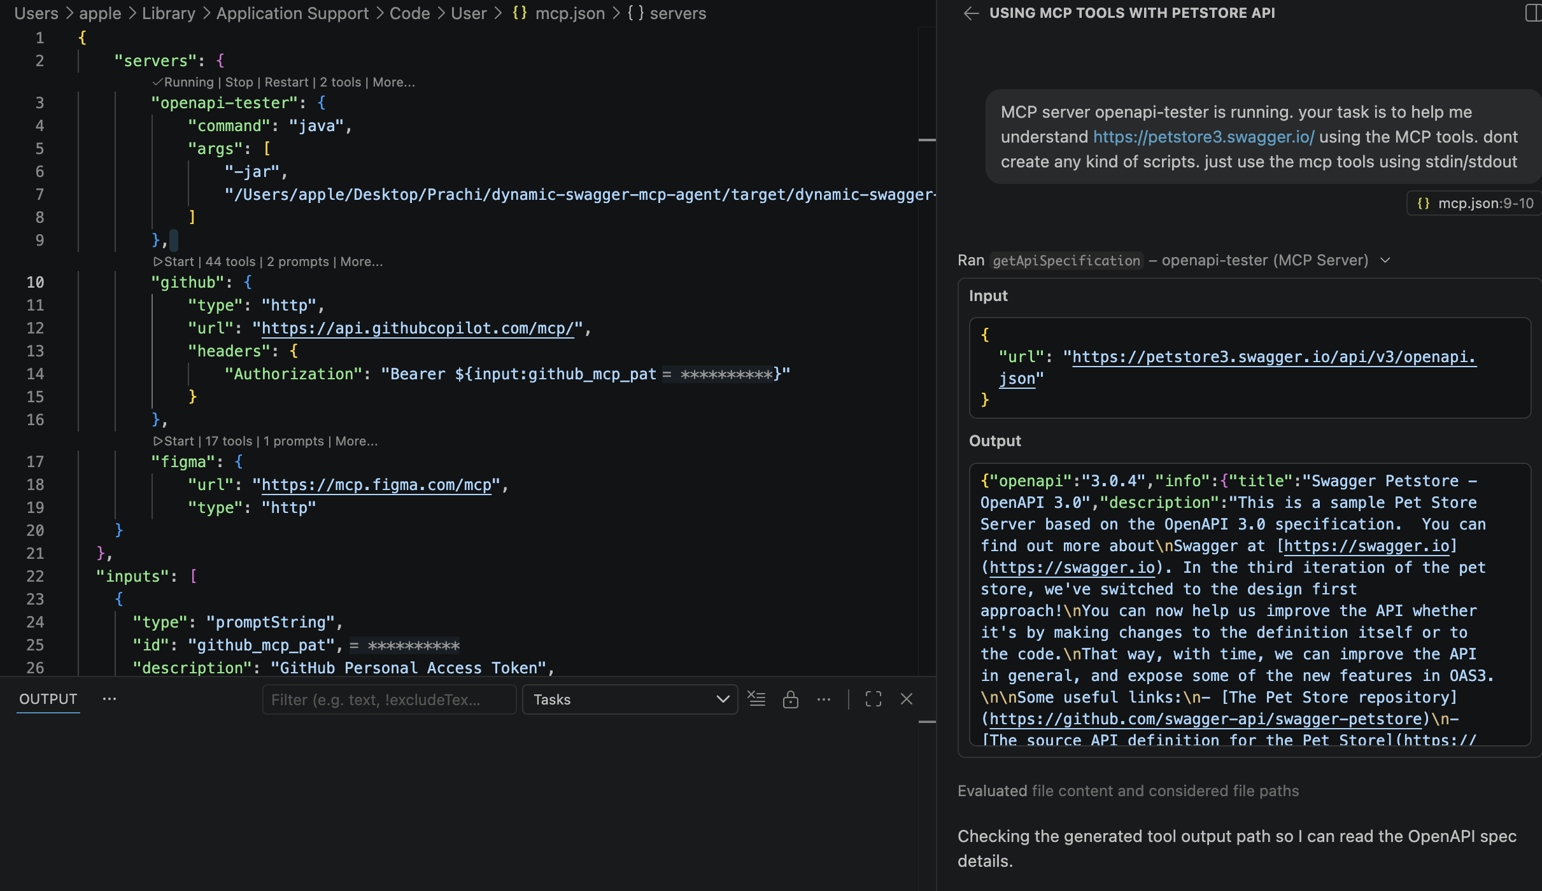Click the "inputs" key on line 22
This screenshot has width=1542, height=891.
tap(132, 577)
